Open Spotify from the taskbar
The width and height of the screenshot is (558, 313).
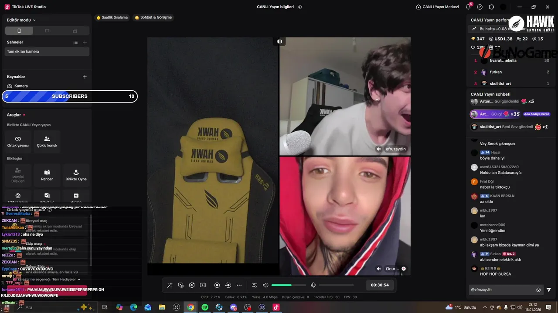(x=205, y=307)
